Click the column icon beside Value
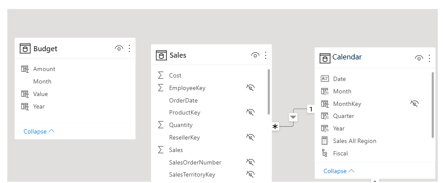 [25, 94]
